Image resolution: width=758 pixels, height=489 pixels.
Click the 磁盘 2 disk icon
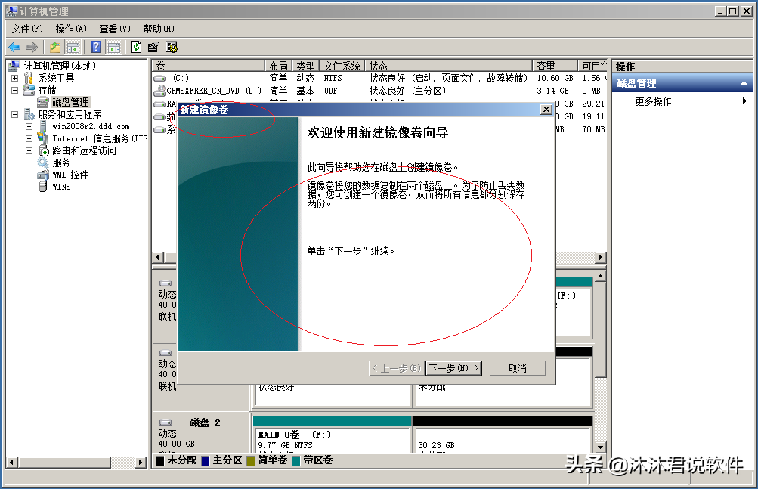(166, 422)
